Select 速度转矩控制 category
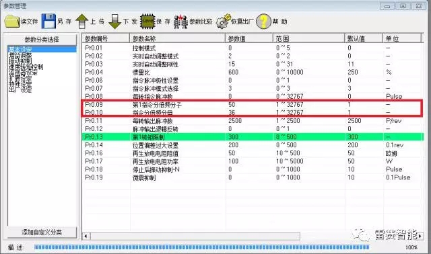The image size is (431, 254). pyautogui.click(x=26, y=67)
